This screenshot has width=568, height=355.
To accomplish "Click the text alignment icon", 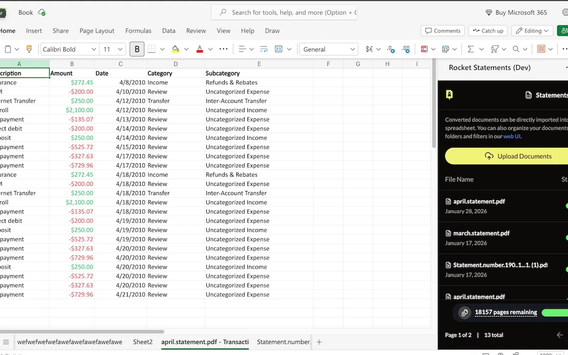I will pyautogui.click(x=242, y=49).
